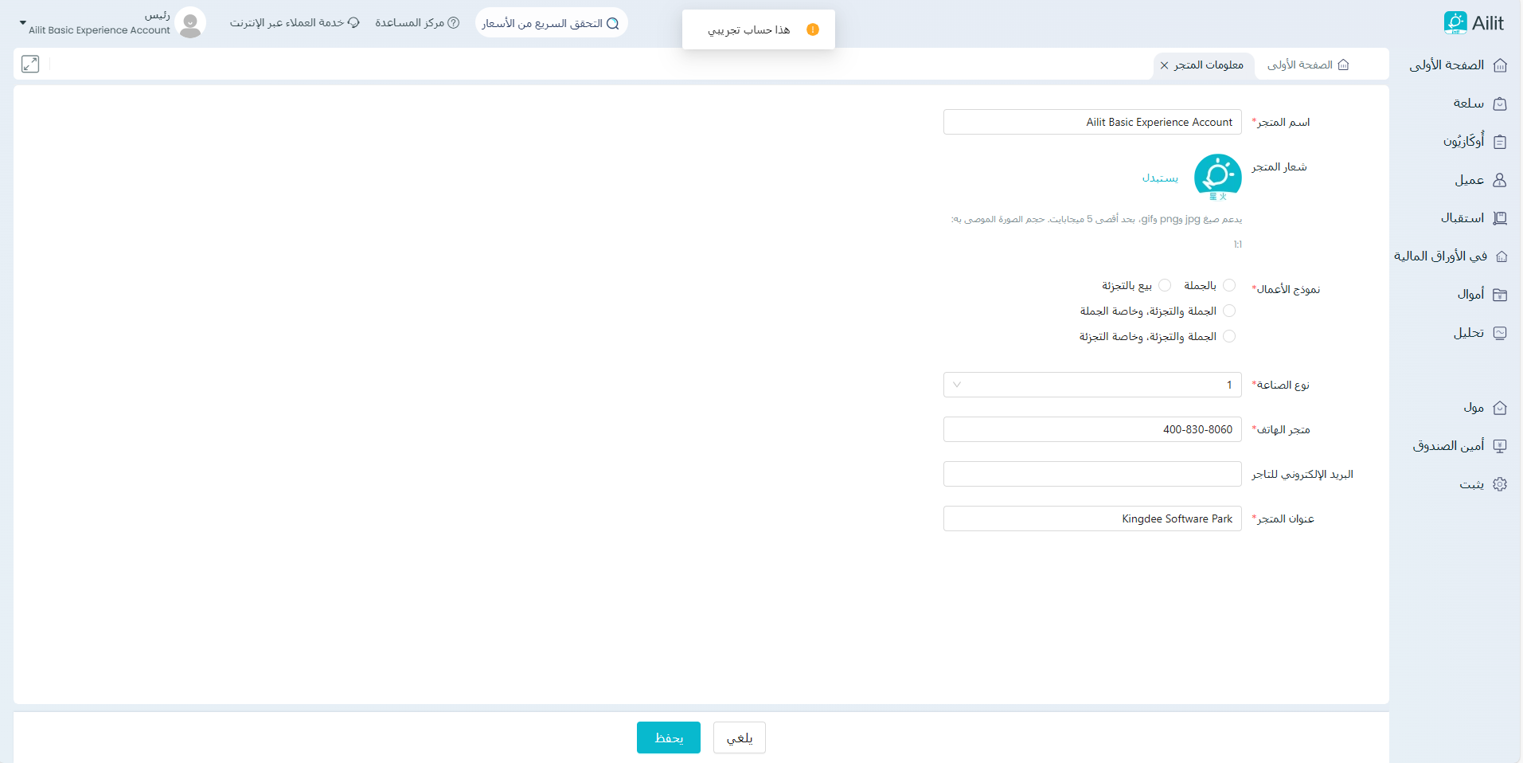The width and height of the screenshot is (1523, 763).
Task: Open the سلعة goods sidebar icon
Action: [1500, 104]
